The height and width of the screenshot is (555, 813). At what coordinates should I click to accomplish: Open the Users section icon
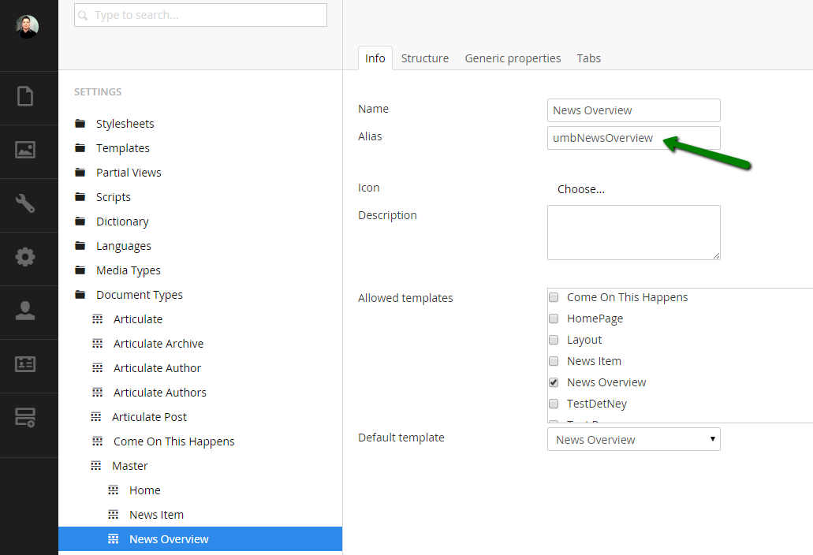coord(25,311)
